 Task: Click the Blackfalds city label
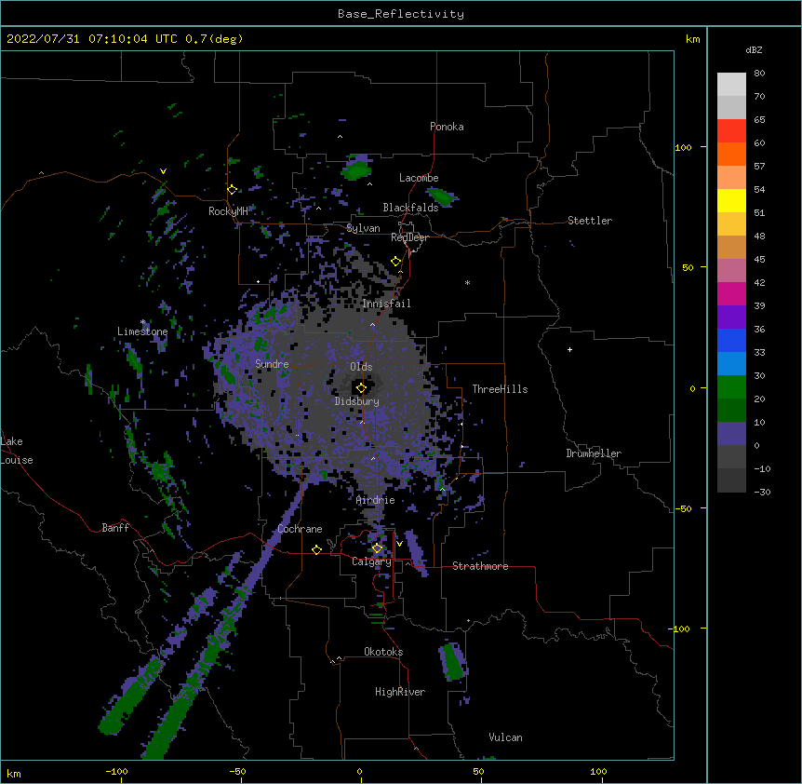(410, 208)
